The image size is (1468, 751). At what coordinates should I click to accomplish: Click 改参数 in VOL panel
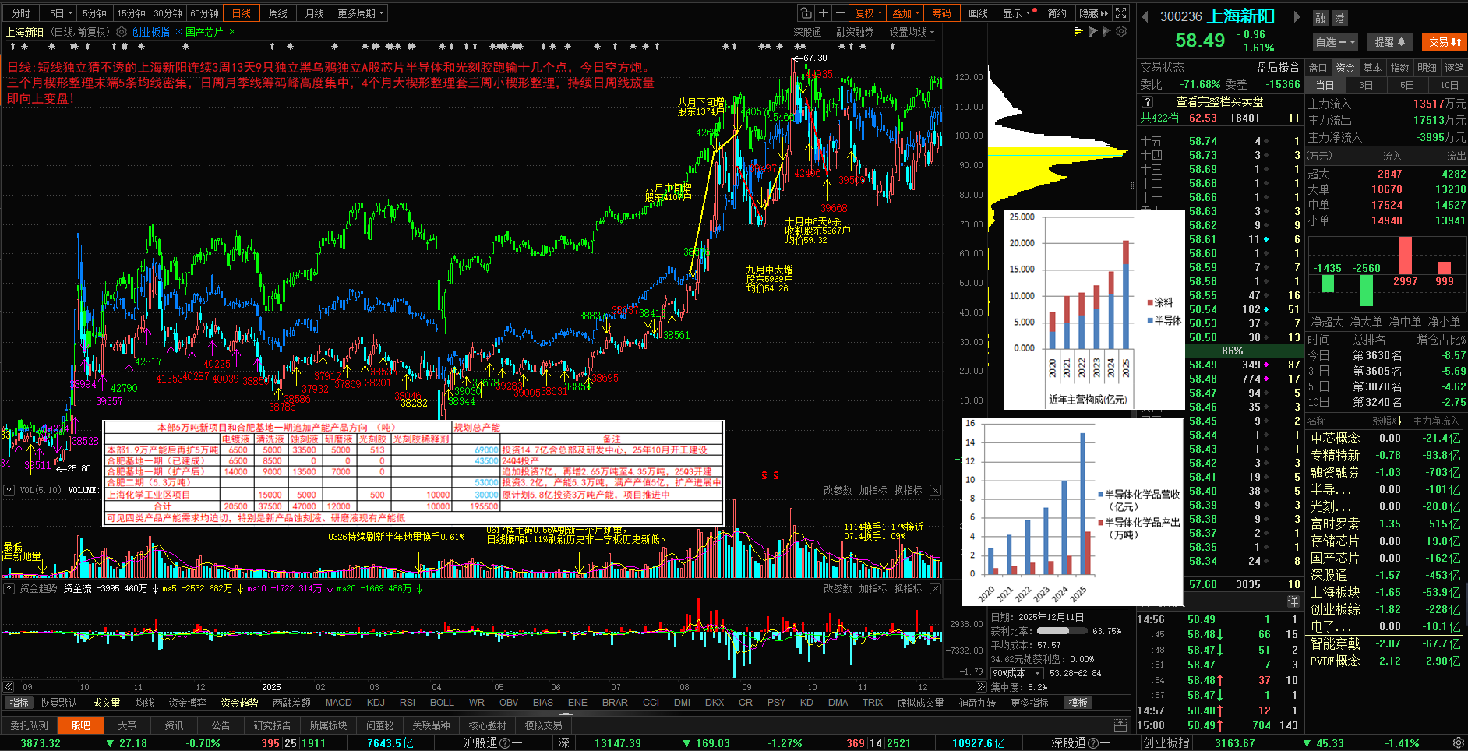pos(838,490)
